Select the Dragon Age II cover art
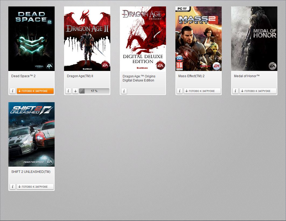 pos(87,39)
